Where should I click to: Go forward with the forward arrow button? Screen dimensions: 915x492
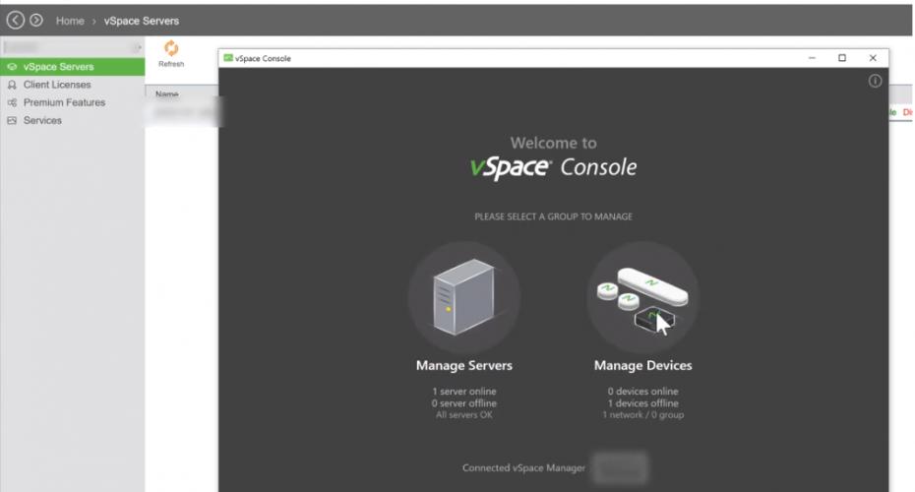[36, 21]
